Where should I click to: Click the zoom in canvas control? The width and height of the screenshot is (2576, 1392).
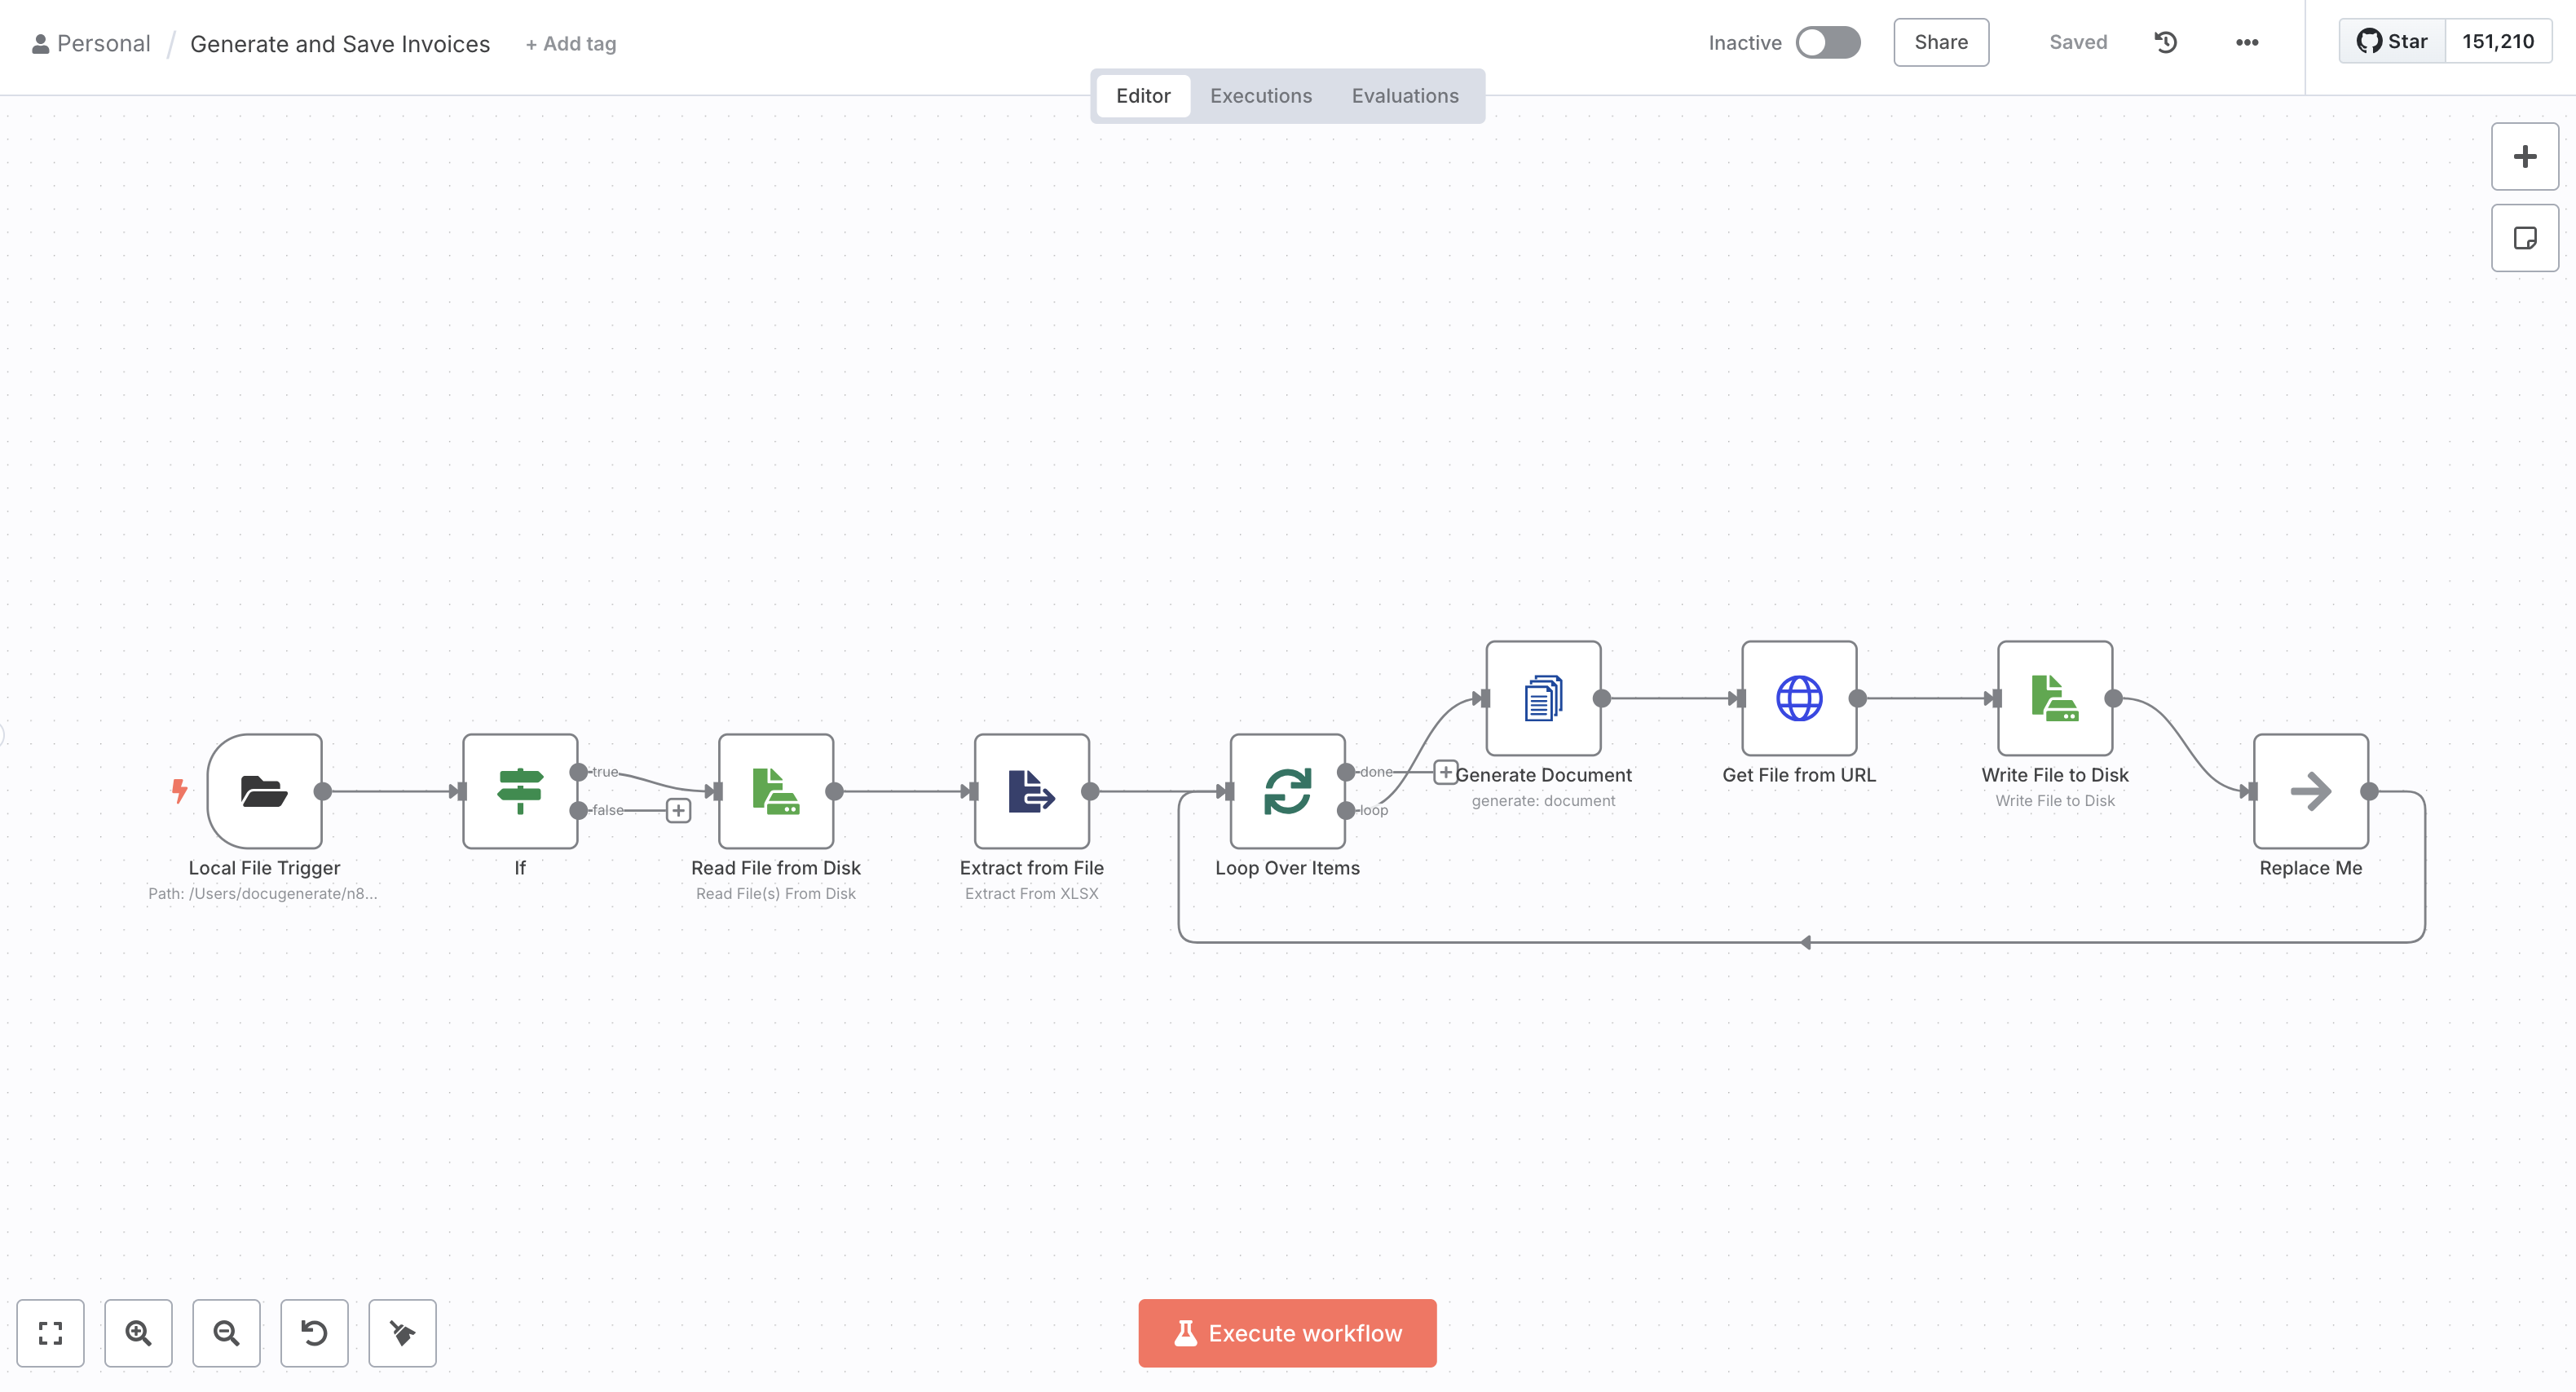tap(138, 1333)
